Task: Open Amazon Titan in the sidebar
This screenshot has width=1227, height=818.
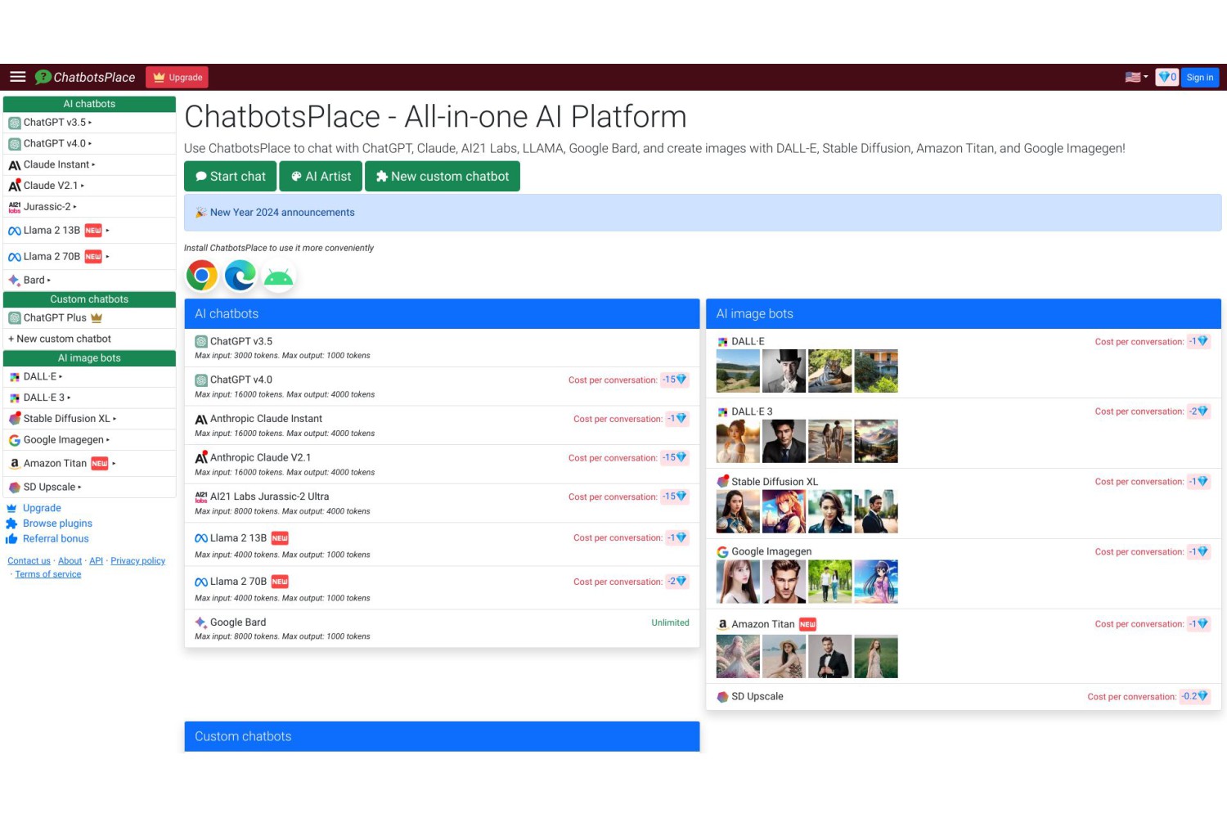Action: (x=89, y=463)
